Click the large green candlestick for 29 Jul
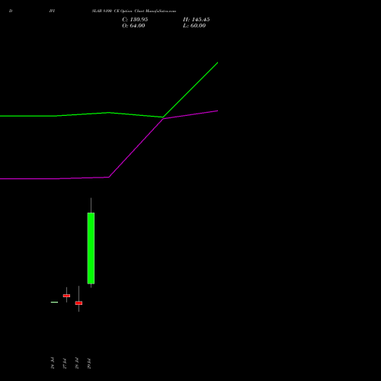This screenshot has width=381, height=381. tap(91, 248)
